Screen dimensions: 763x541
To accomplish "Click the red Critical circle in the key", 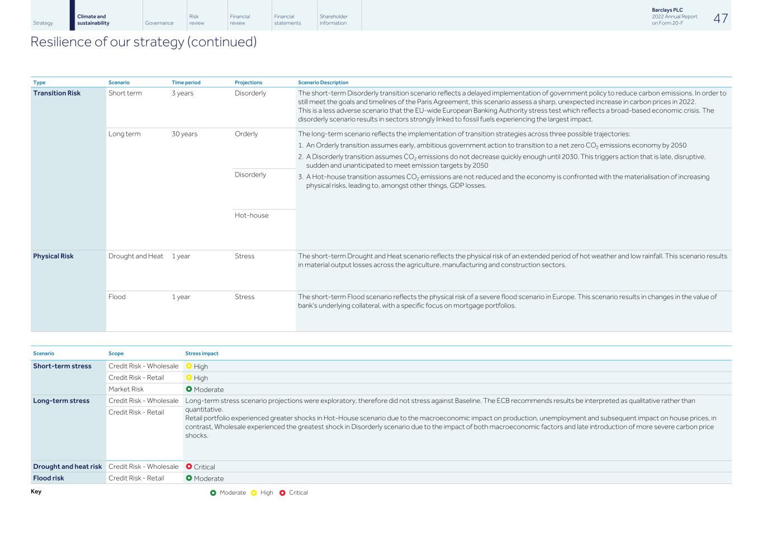I will [282, 492].
